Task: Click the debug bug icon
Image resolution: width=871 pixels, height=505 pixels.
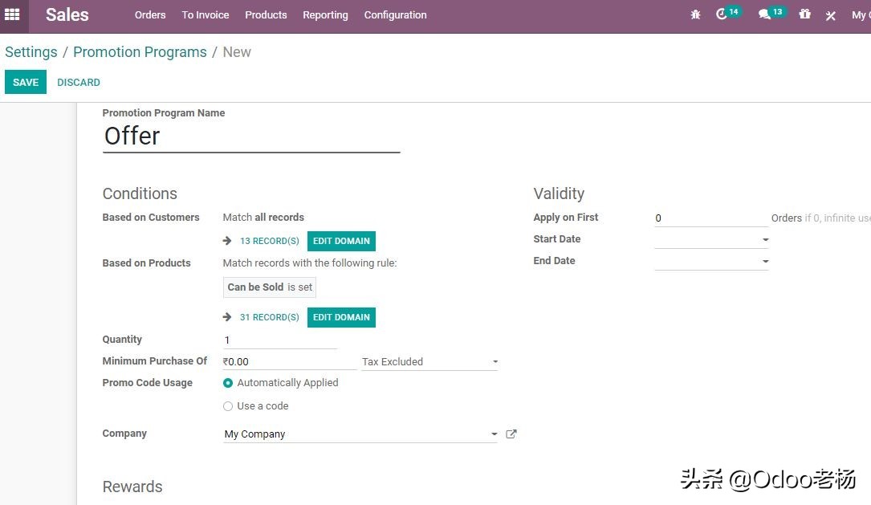Action: [x=695, y=15]
